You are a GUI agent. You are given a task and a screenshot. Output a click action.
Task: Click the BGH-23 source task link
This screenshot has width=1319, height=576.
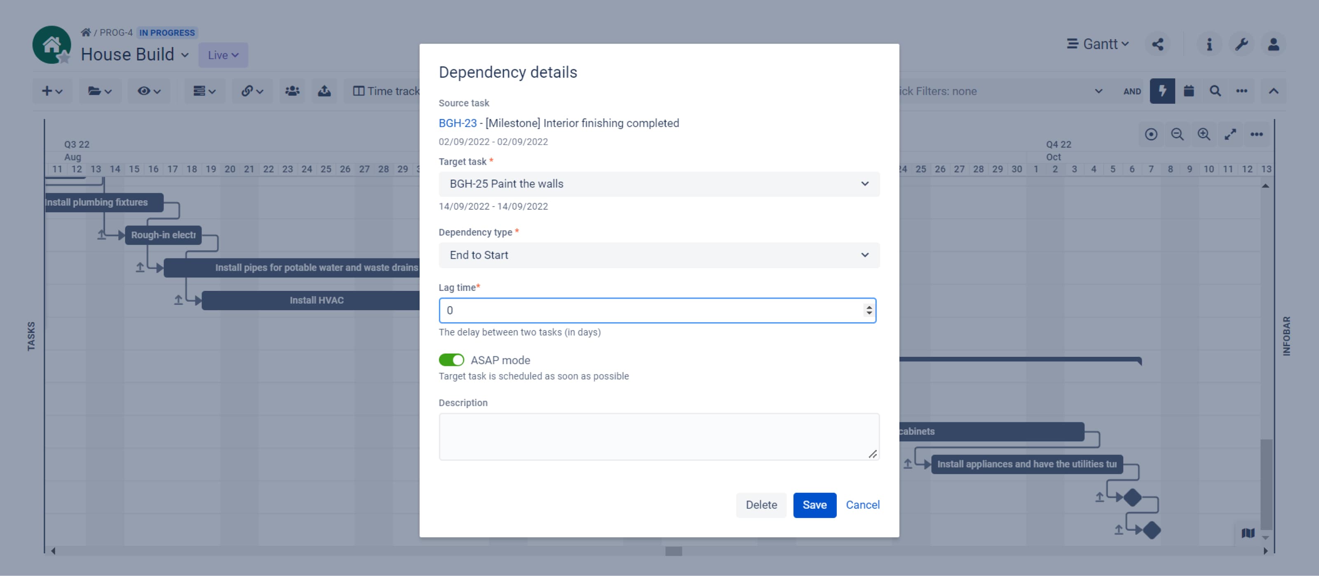point(457,123)
